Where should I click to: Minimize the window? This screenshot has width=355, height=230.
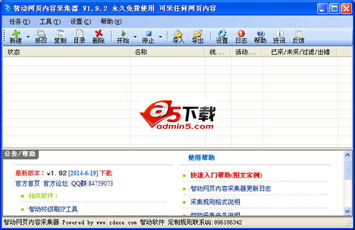322,9
